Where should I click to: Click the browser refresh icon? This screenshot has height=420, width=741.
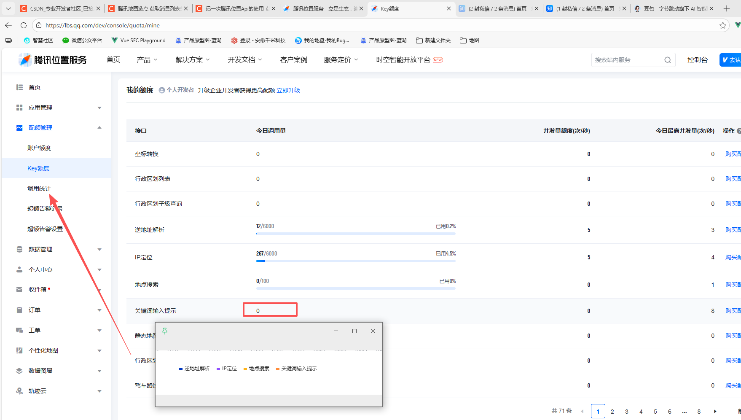point(24,25)
